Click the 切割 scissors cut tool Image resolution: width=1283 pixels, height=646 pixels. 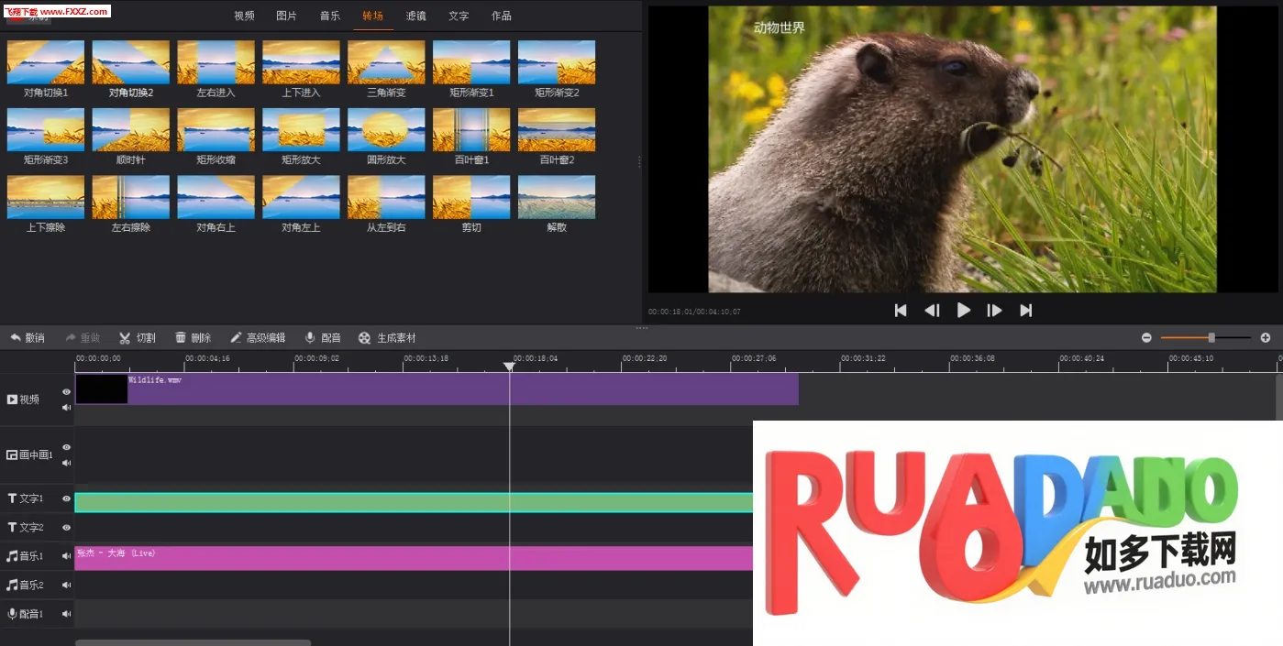137,338
